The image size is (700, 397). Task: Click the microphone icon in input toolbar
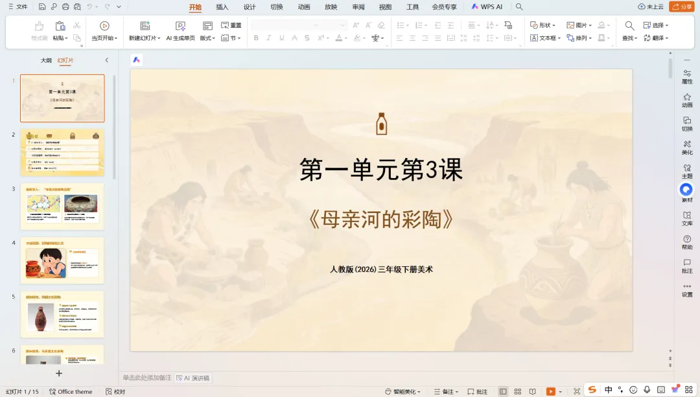pos(647,389)
